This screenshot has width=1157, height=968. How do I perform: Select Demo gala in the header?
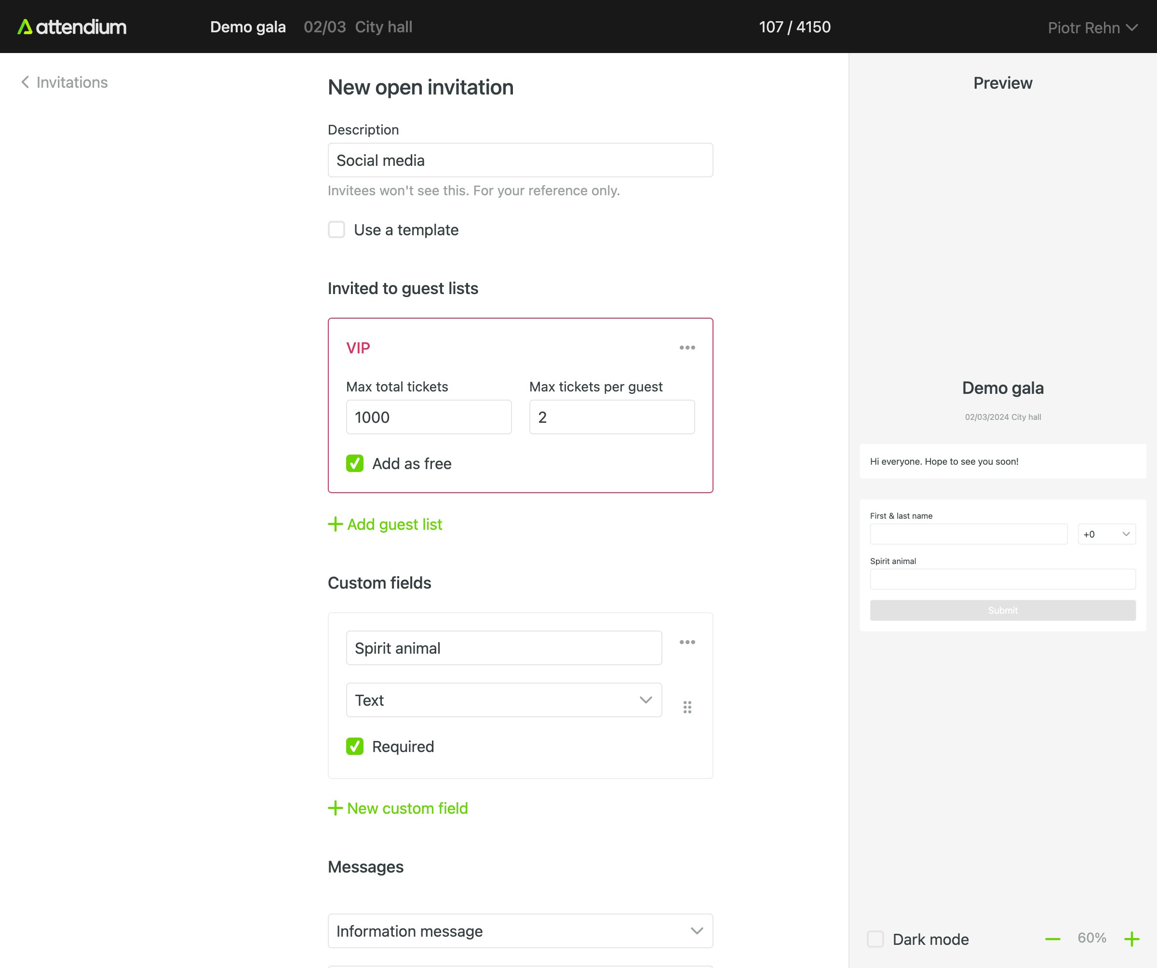pos(248,27)
